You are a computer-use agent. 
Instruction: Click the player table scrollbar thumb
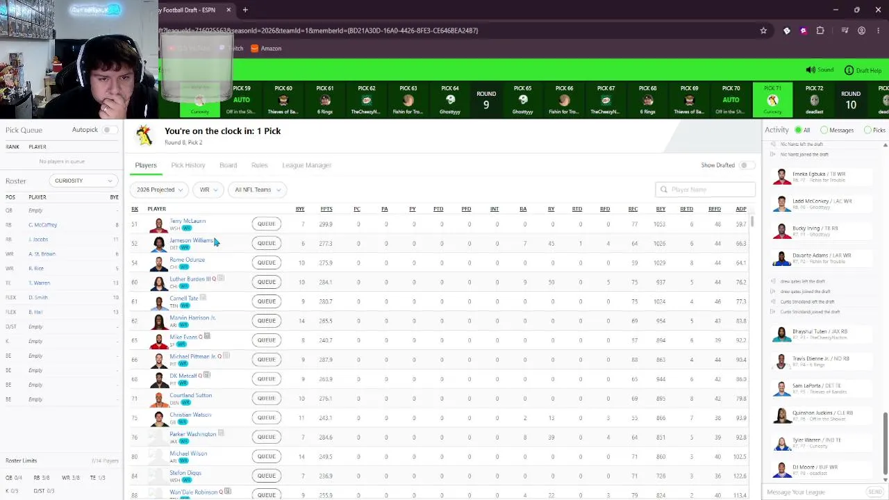pos(752,221)
